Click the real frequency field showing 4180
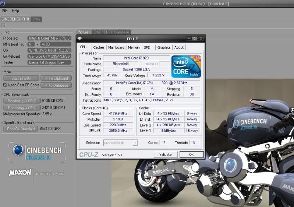 56,44
